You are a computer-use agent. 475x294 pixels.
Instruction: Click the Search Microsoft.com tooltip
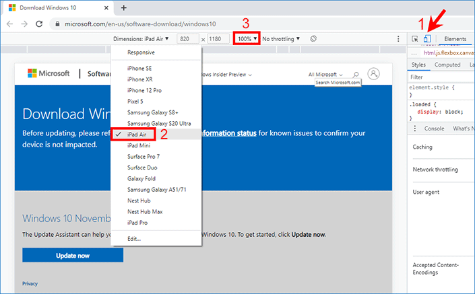click(x=338, y=83)
